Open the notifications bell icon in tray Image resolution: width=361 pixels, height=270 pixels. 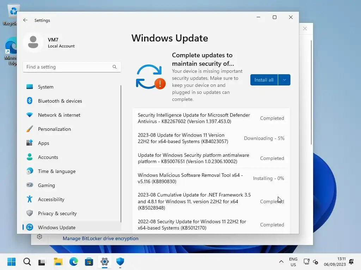351,262
